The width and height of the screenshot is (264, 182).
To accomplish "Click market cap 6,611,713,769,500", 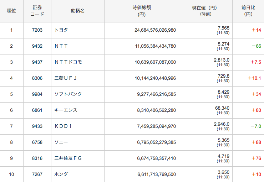I will [x=157, y=175].
